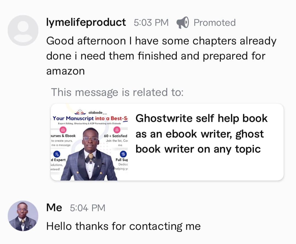
Task: Click 'This message is related to:' label
Action: click(117, 92)
